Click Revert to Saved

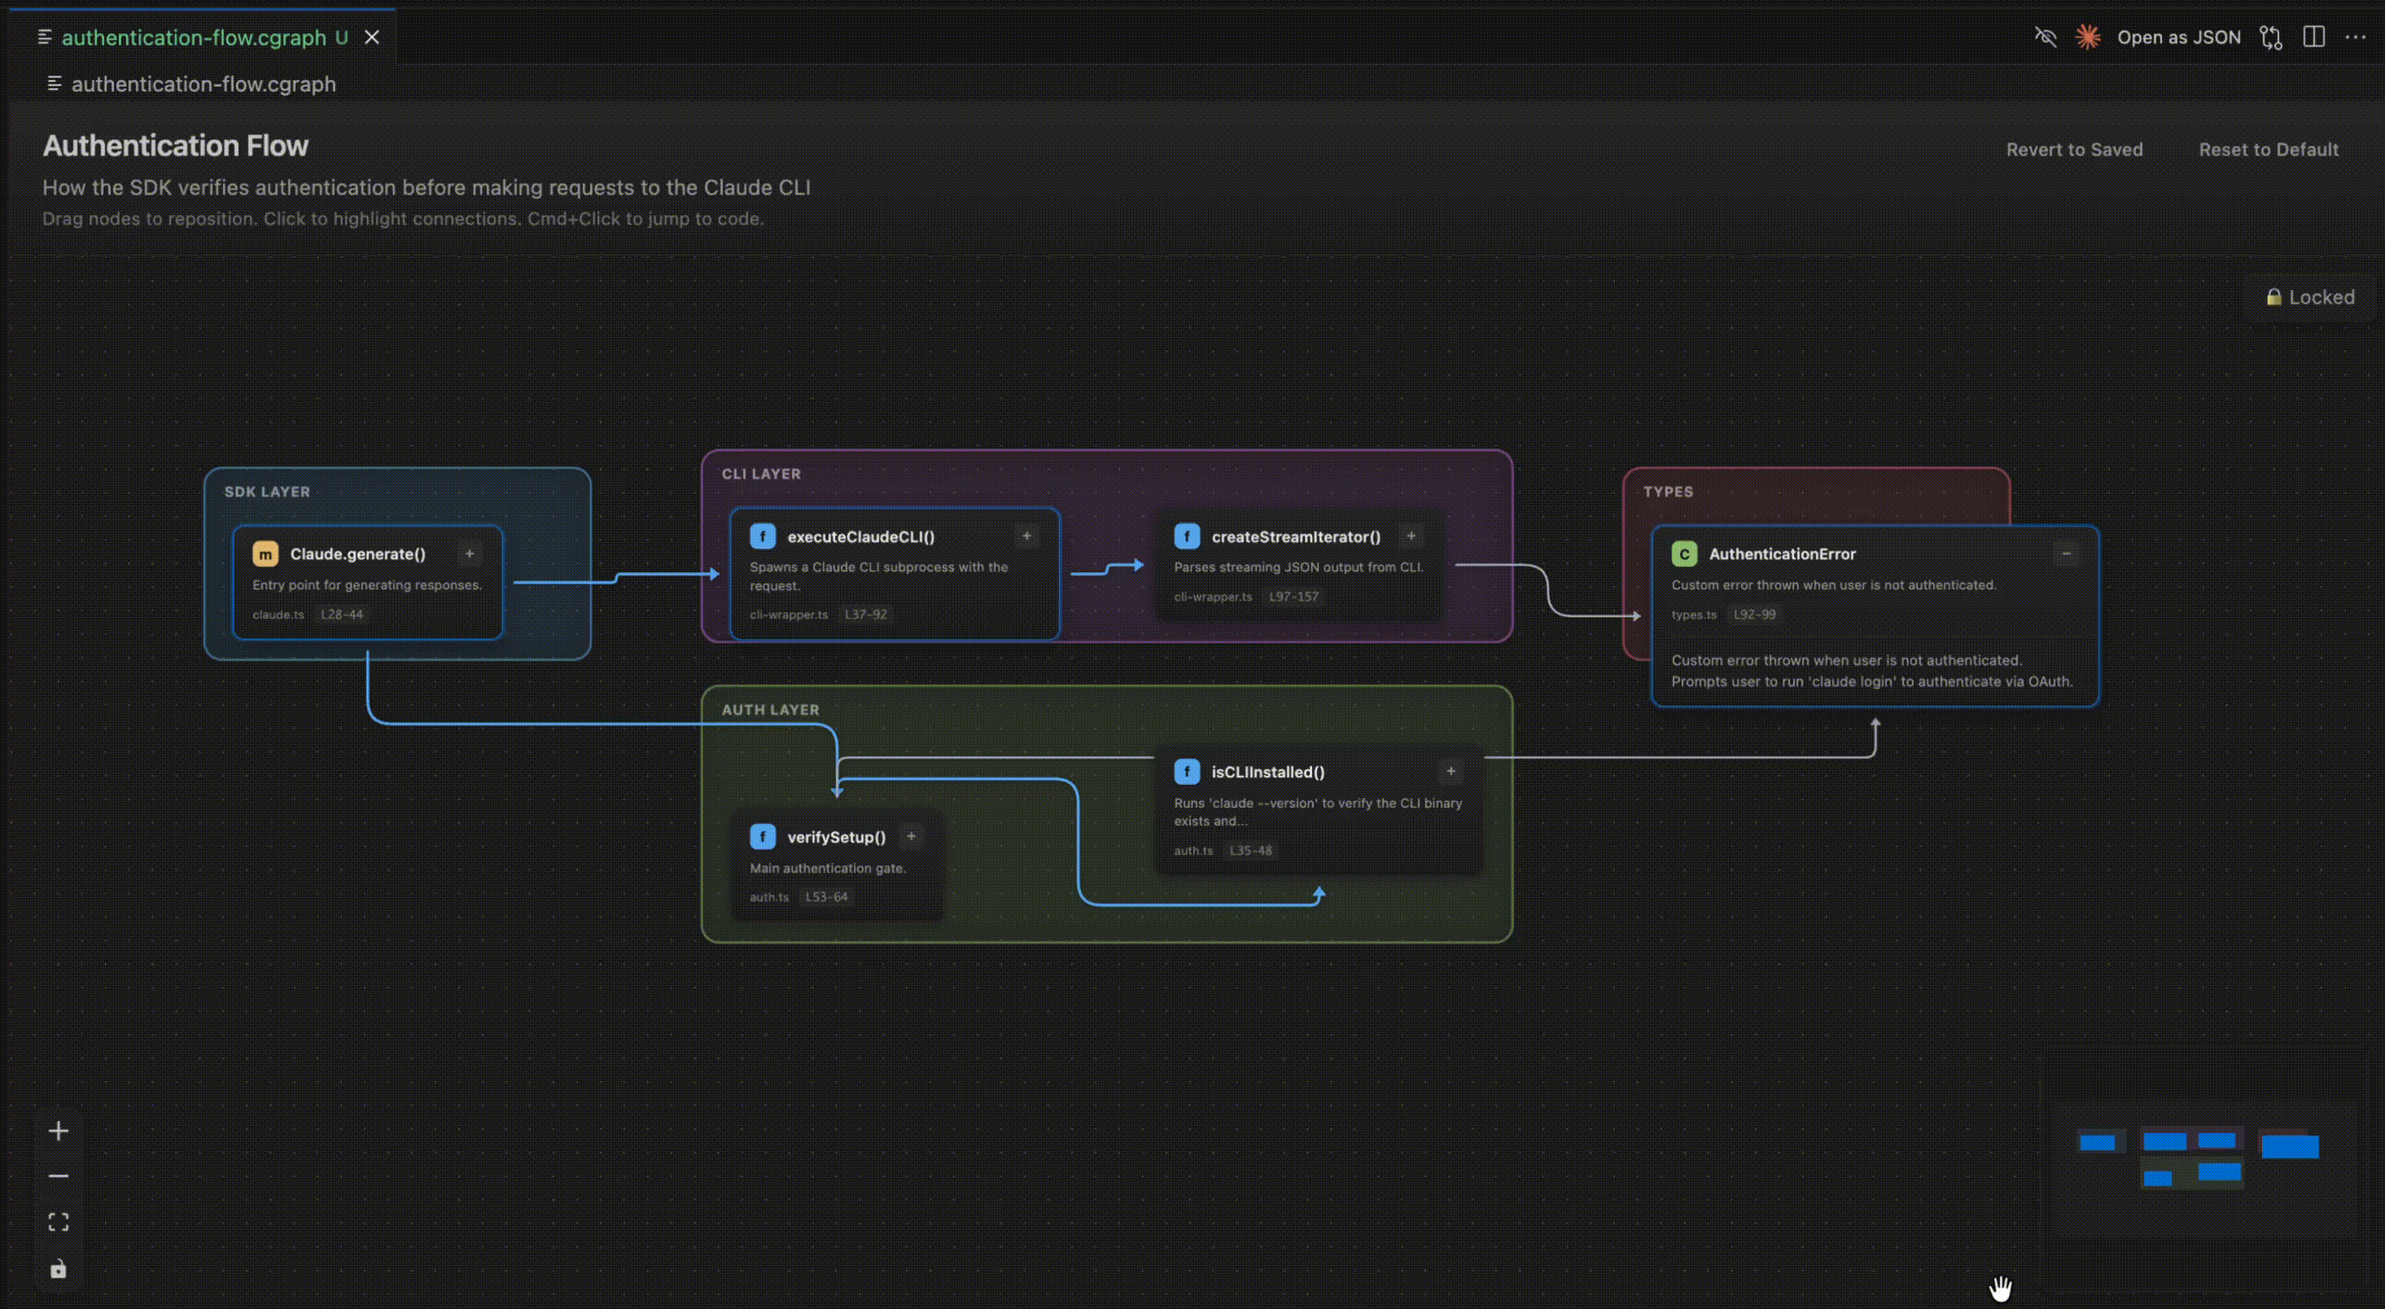point(2074,150)
